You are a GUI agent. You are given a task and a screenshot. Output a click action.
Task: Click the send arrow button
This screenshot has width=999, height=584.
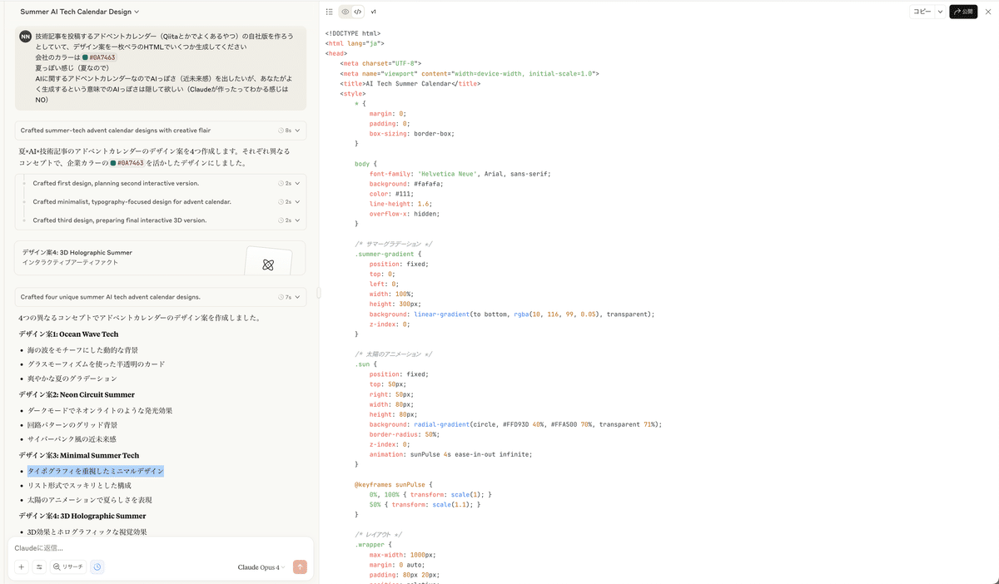300,567
